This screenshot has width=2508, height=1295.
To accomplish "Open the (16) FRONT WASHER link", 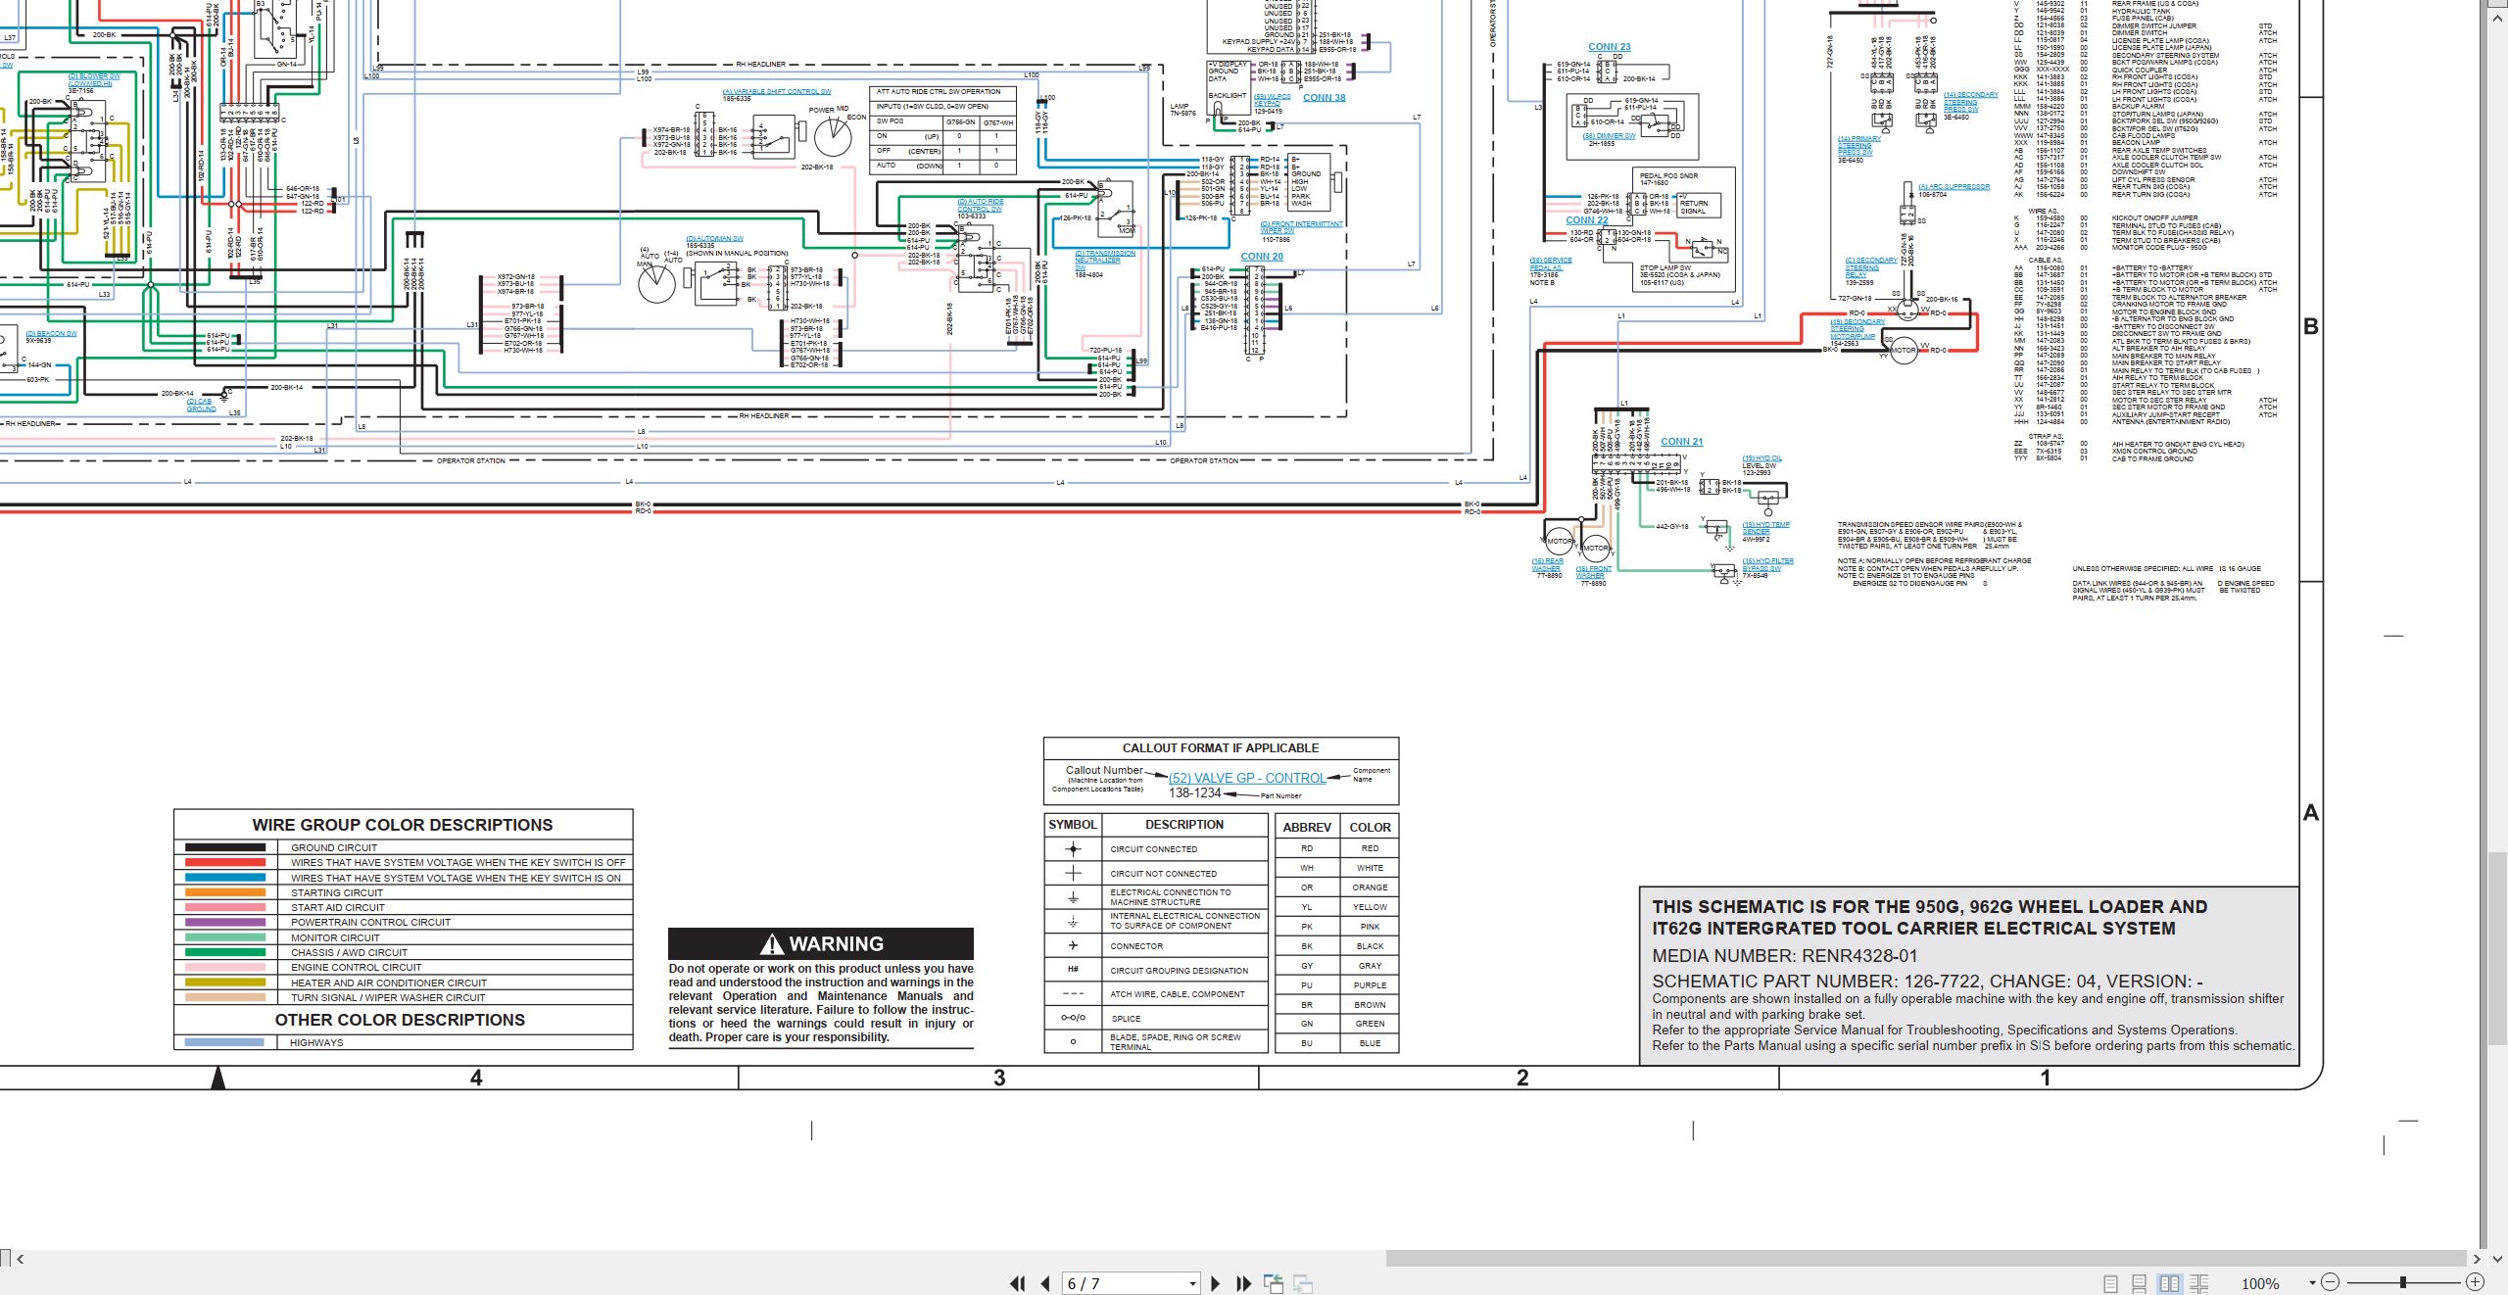I will 1593,571.
